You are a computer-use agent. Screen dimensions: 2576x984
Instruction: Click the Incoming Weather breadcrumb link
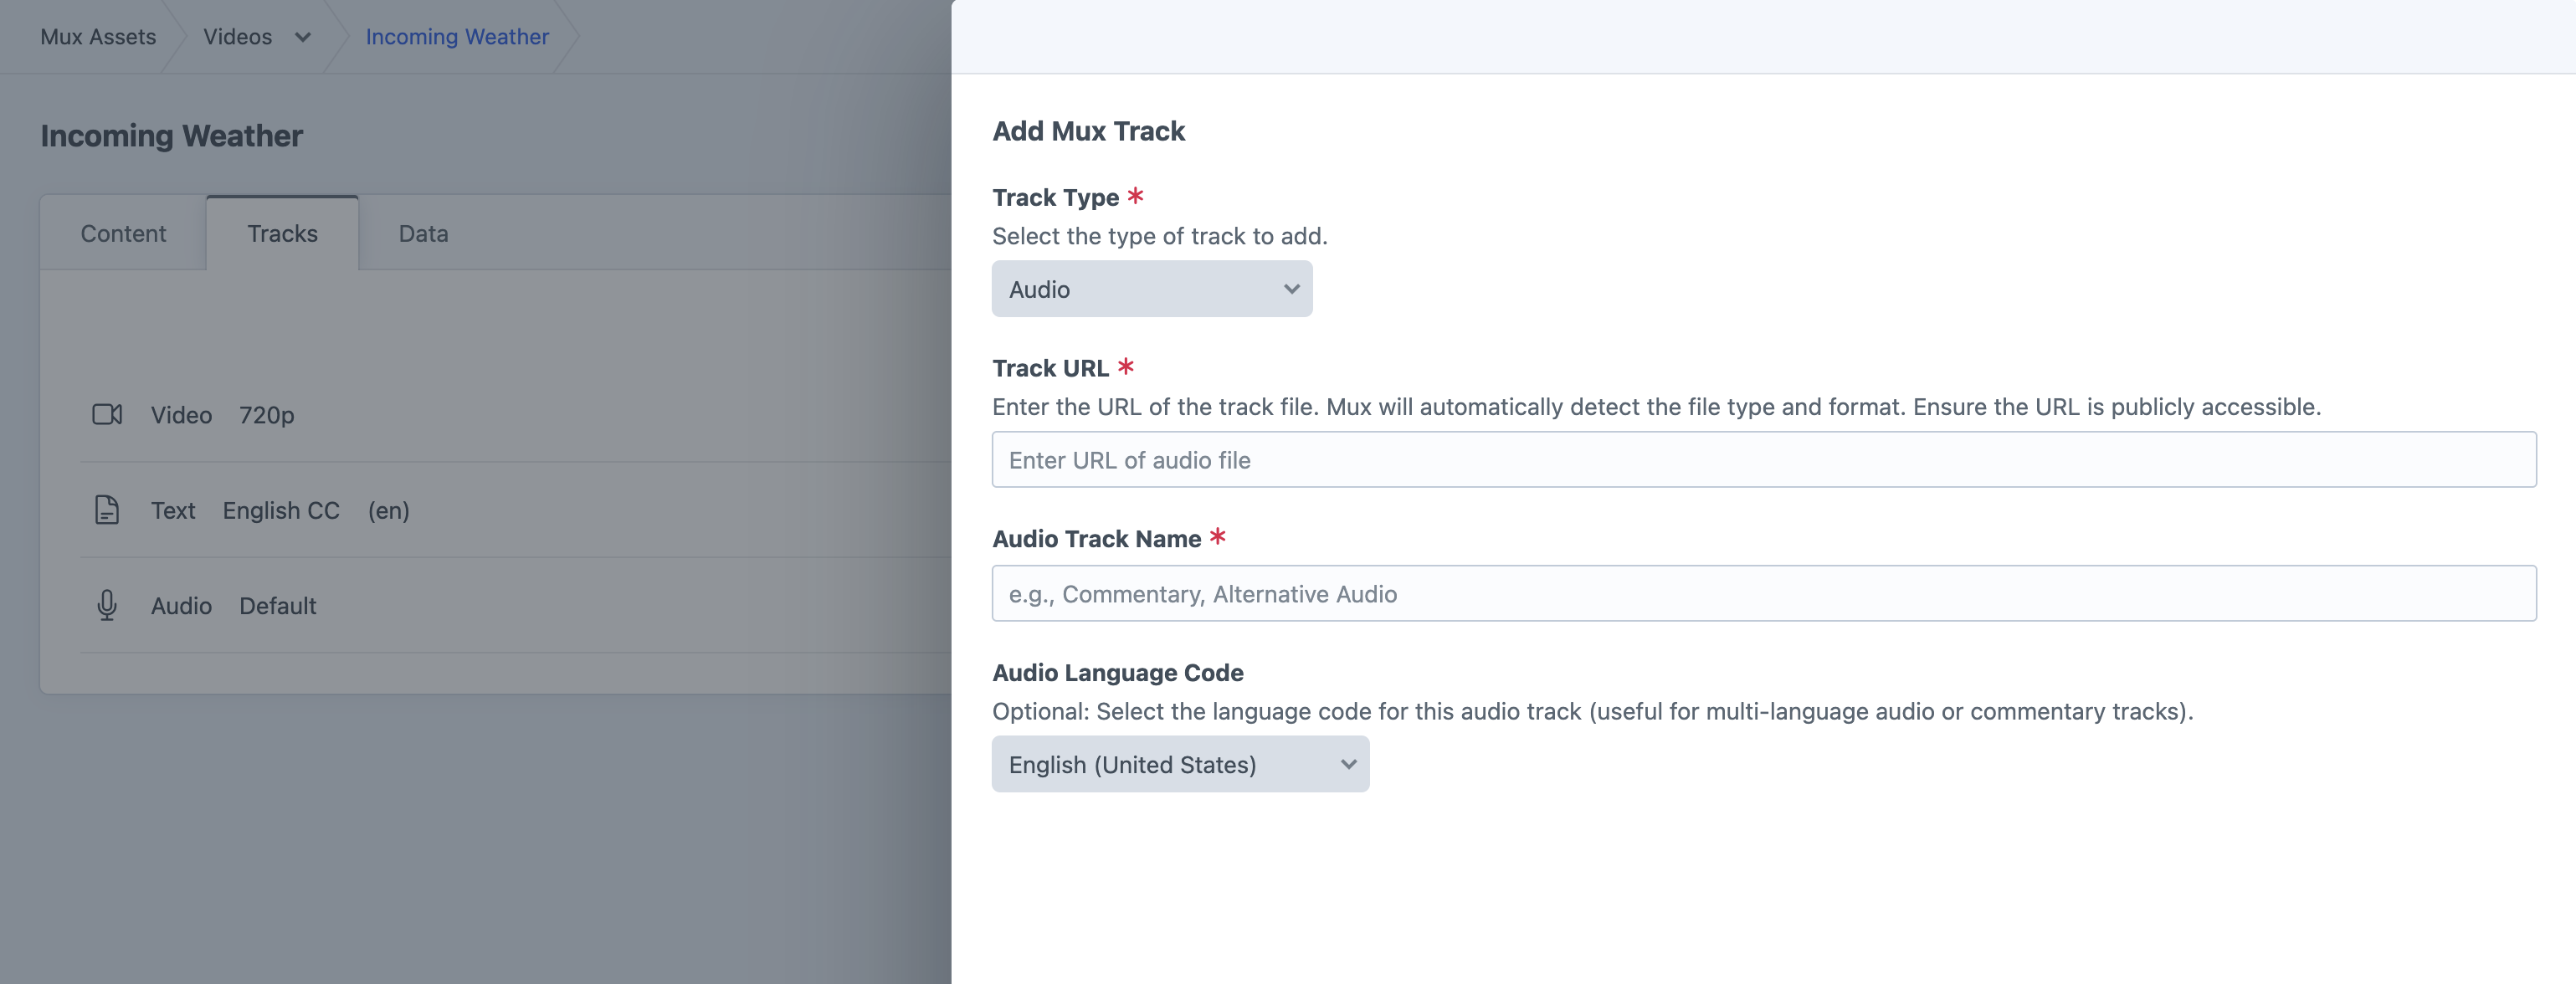point(457,37)
